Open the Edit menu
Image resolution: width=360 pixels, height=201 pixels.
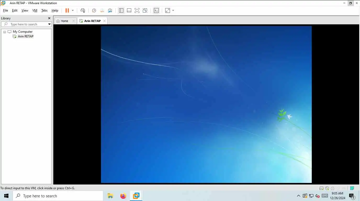point(15,10)
